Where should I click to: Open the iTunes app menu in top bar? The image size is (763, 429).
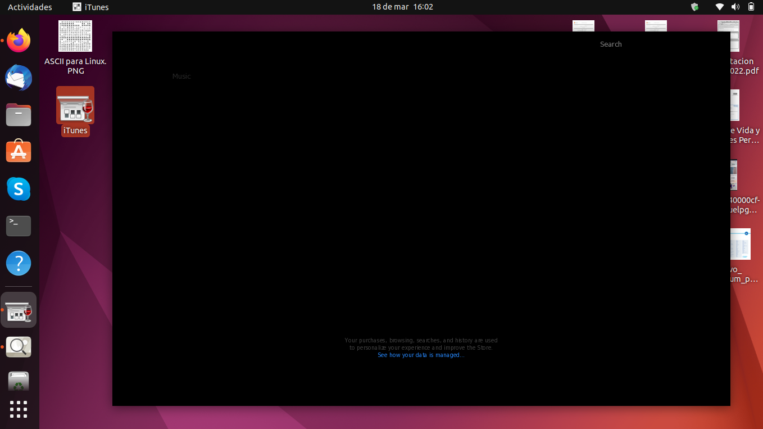point(90,7)
